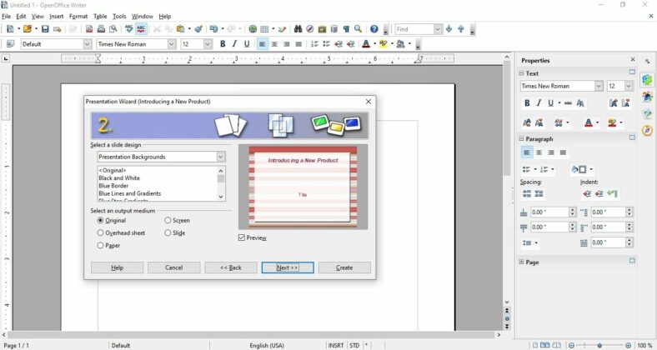657x350 pixels.
Task: Open toolbar font size 12 dropdown
Action: (x=208, y=44)
